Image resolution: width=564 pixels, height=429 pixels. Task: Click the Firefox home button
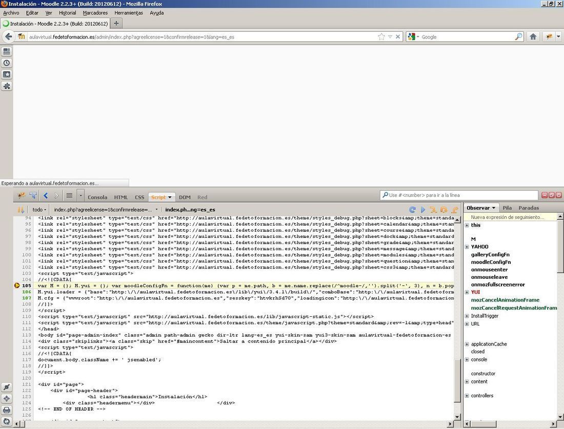[x=533, y=36]
